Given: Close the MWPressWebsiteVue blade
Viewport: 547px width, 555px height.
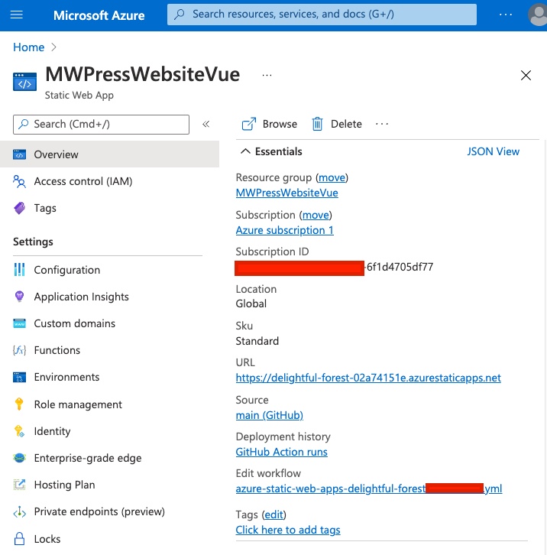Looking at the screenshot, I should point(526,75).
